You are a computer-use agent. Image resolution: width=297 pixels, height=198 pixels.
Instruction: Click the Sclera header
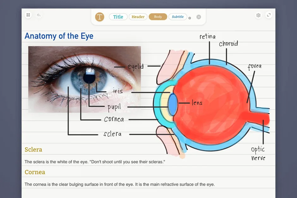pos(33,149)
